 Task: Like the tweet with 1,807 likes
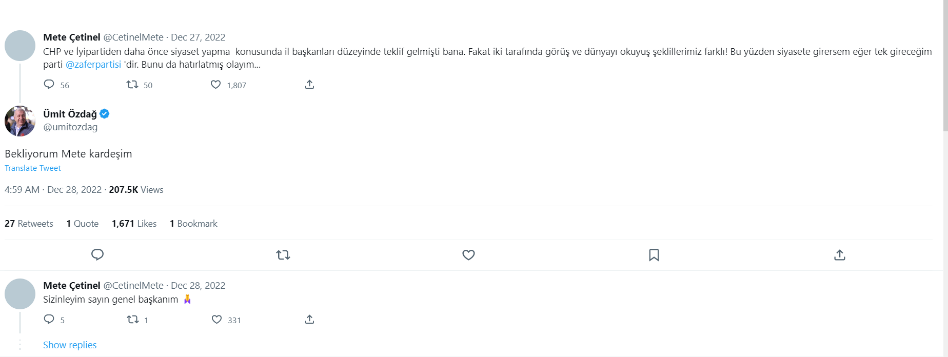[216, 85]
